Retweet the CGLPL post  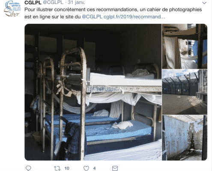(x=57, y=168)
